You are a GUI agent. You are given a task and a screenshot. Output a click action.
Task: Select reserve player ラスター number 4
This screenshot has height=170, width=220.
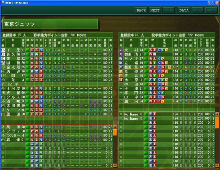pos(57,136)
